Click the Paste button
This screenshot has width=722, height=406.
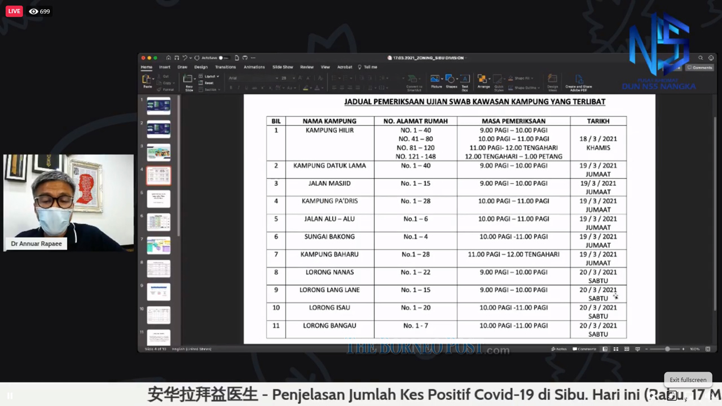click(147, 81)
